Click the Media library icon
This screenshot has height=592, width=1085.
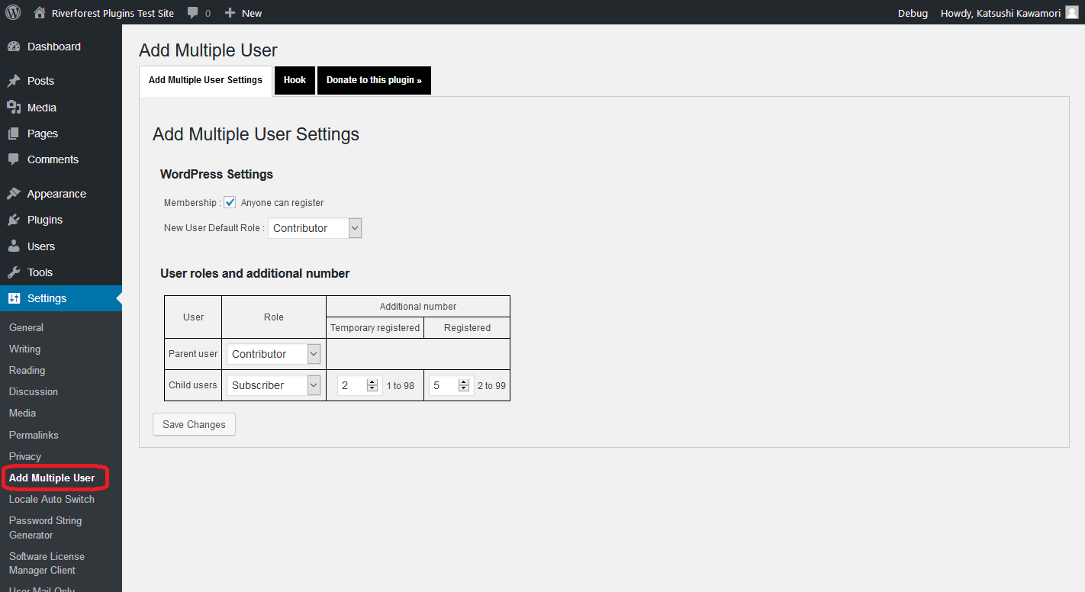pyautogui.click(x=14, y=108)
